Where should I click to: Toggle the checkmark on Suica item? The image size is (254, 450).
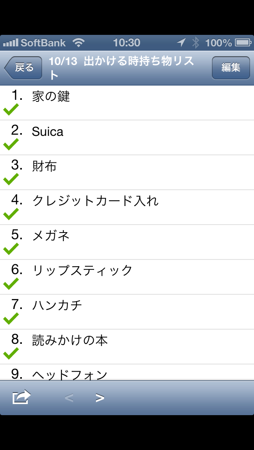click(x=11, y=144)
